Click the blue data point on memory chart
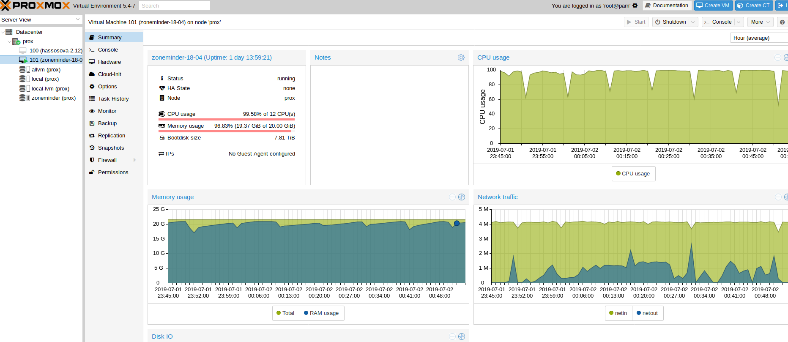Viewport: 788px width, 342px height. [x=457, y=223]
